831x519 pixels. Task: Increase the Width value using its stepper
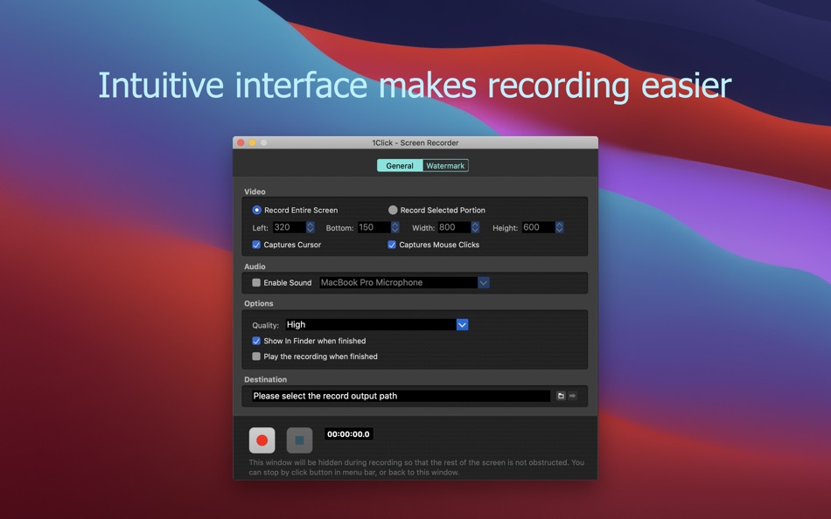coord(475,226)
